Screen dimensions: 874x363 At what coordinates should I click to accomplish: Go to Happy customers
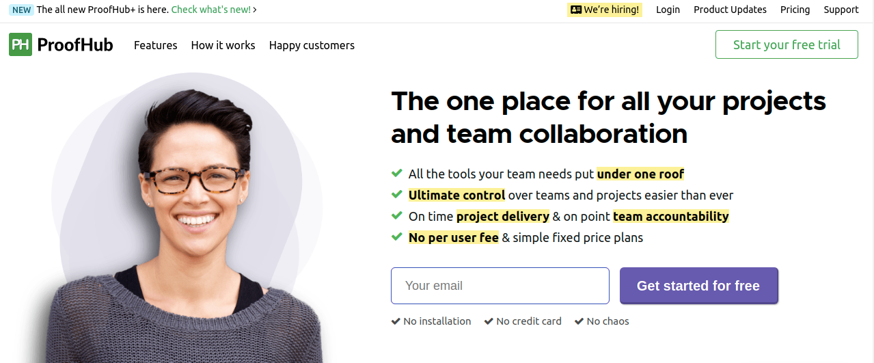pos(312,46)
